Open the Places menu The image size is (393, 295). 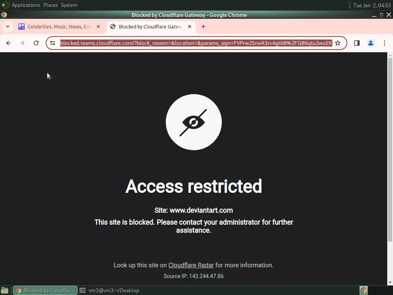coord(51,5)
